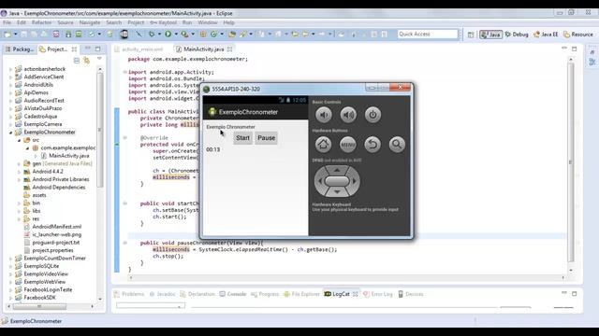599x336 pixels.
Task: Click the Pause button in emulator app
Action: coord(266,138)
